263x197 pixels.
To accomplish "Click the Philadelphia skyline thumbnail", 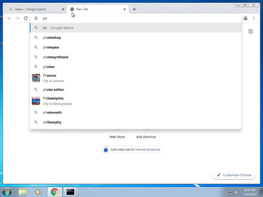I will (36, 101).
